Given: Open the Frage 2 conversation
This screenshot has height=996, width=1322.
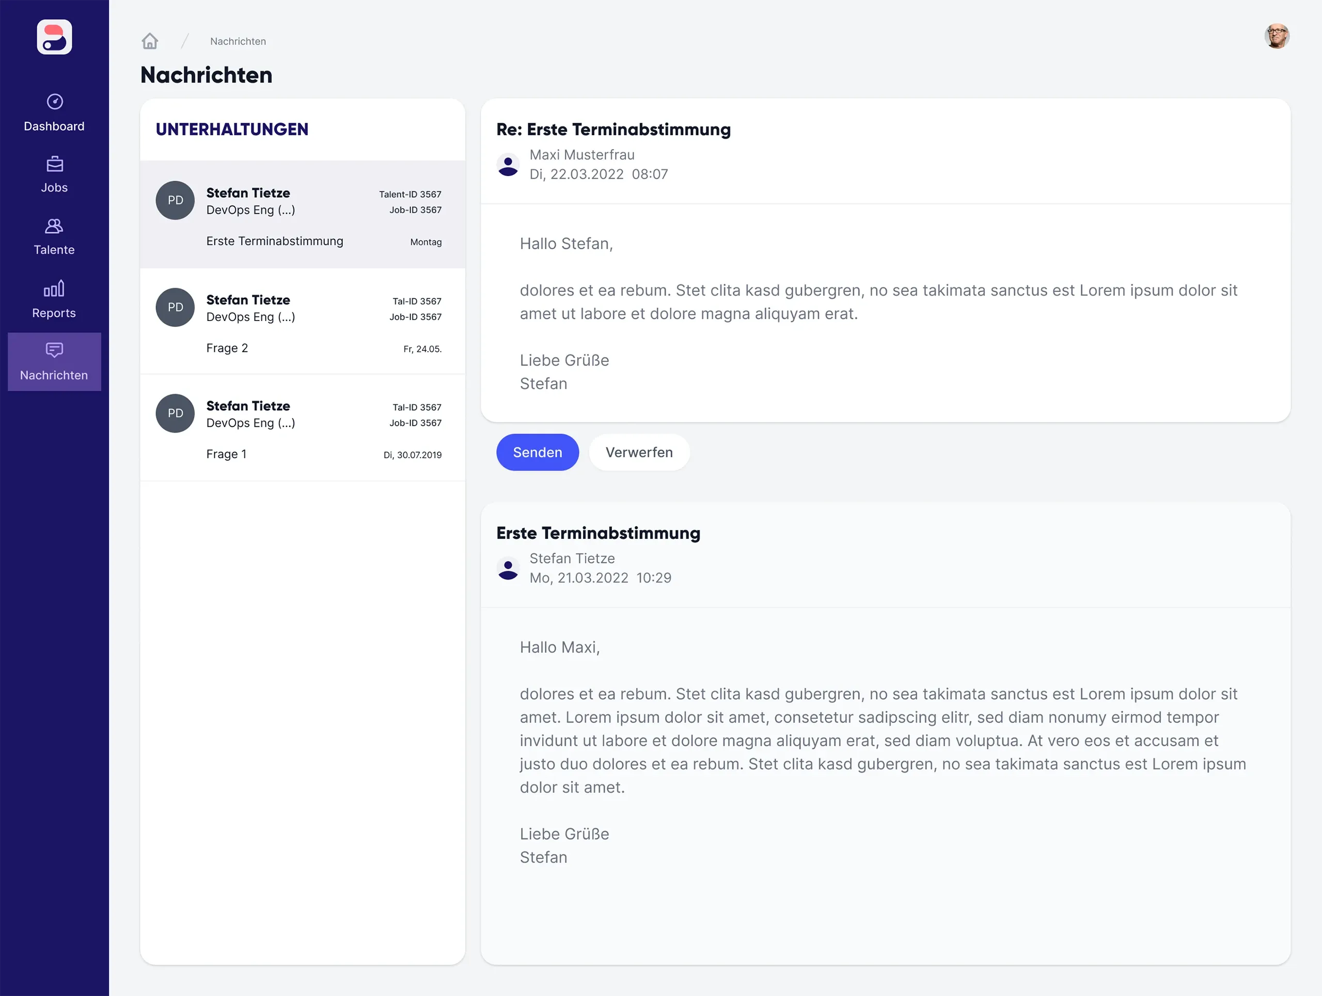Looking at the screenshot, I should coord(303,323).
